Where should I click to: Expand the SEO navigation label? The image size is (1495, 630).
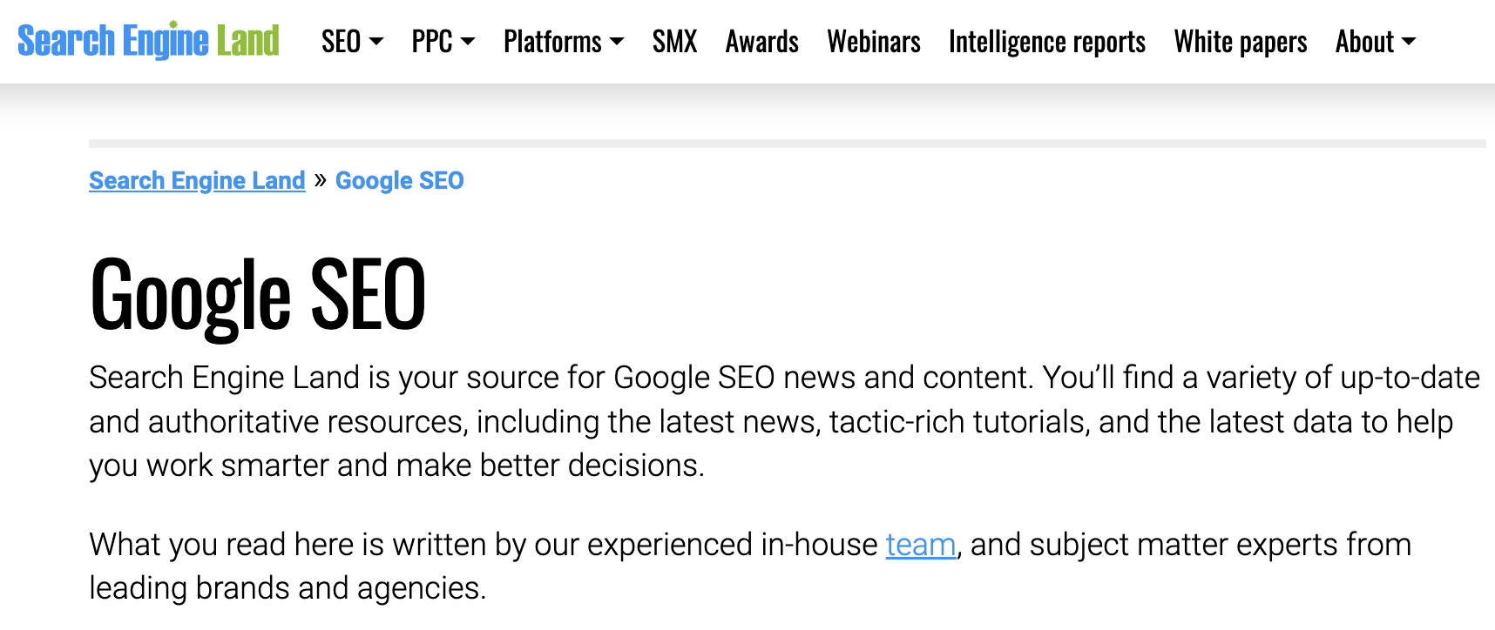(x=341, y=42)
